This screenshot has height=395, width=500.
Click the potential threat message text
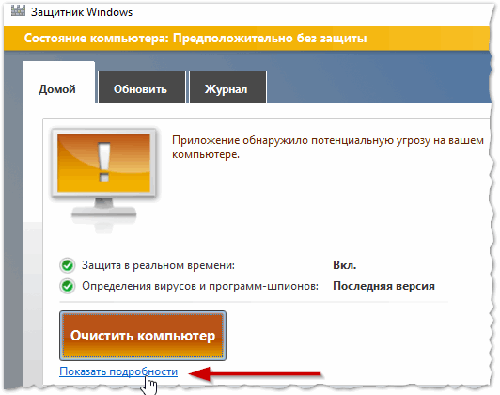(328, 147)
